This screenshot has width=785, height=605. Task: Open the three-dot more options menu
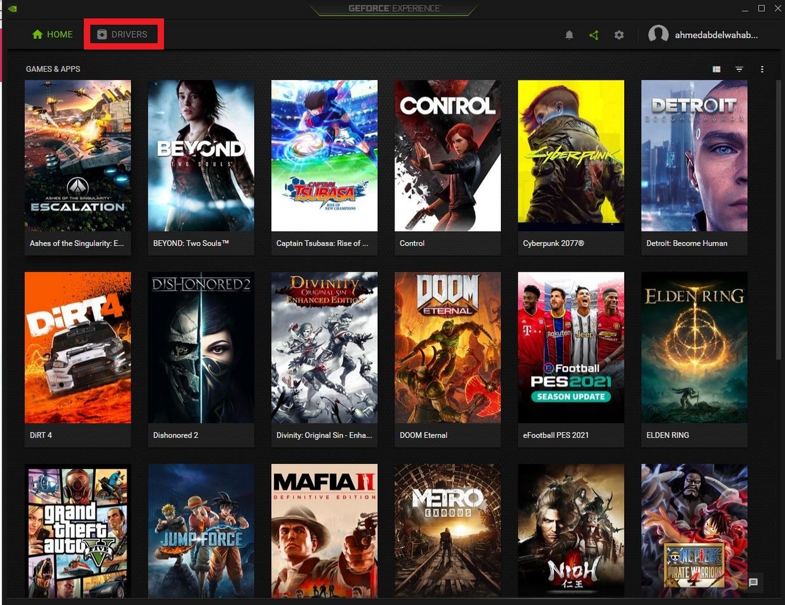(762, 69)
